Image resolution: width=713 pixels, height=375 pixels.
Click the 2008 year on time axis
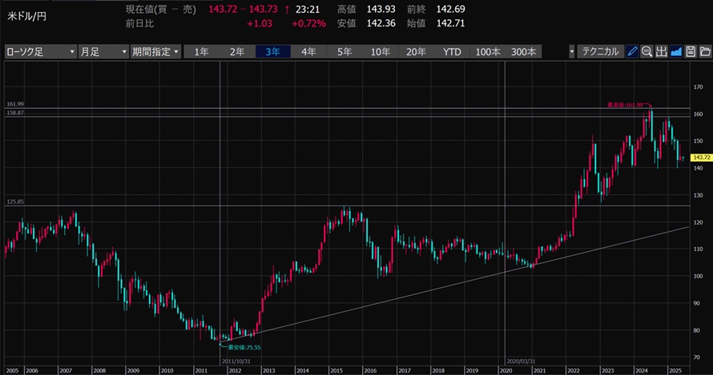(x=99, y=371)
